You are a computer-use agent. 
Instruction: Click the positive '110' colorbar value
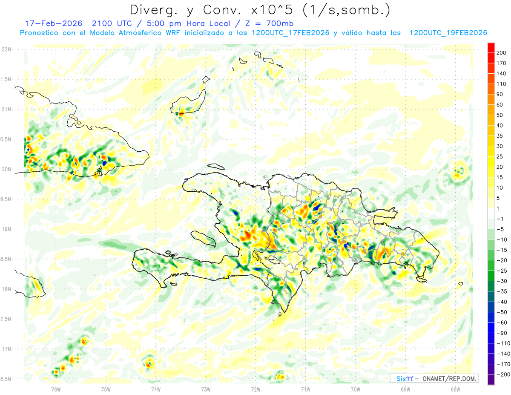click(x=501, y=84)
